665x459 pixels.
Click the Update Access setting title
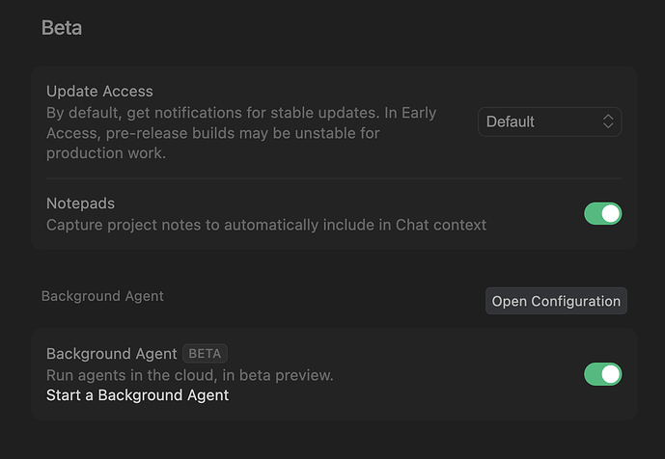(x=99, y=92)
